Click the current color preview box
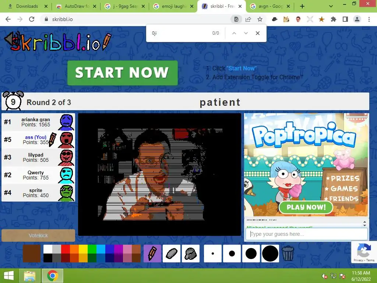The width and height of the screenshot is (377, 283). coord(32,254)
